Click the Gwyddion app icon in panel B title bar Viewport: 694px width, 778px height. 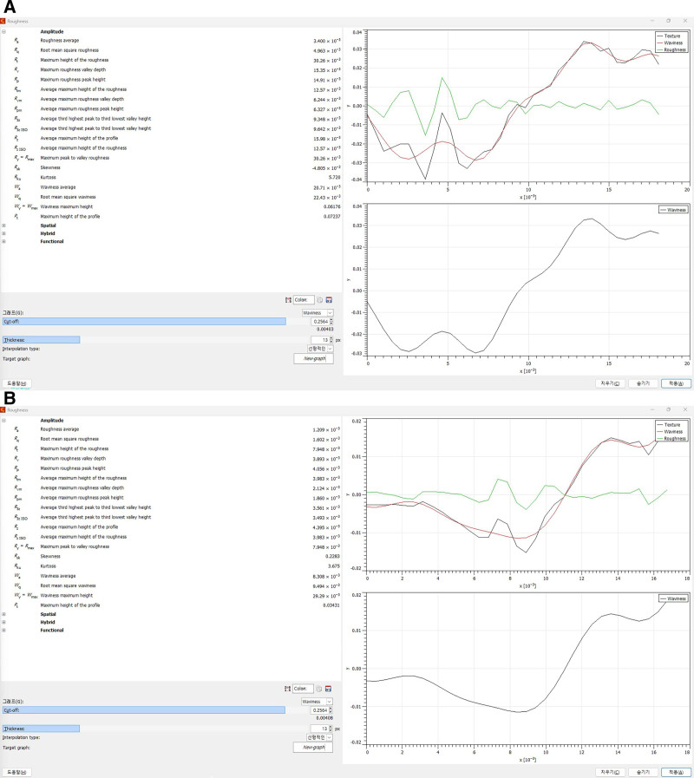tap(3, 410)
